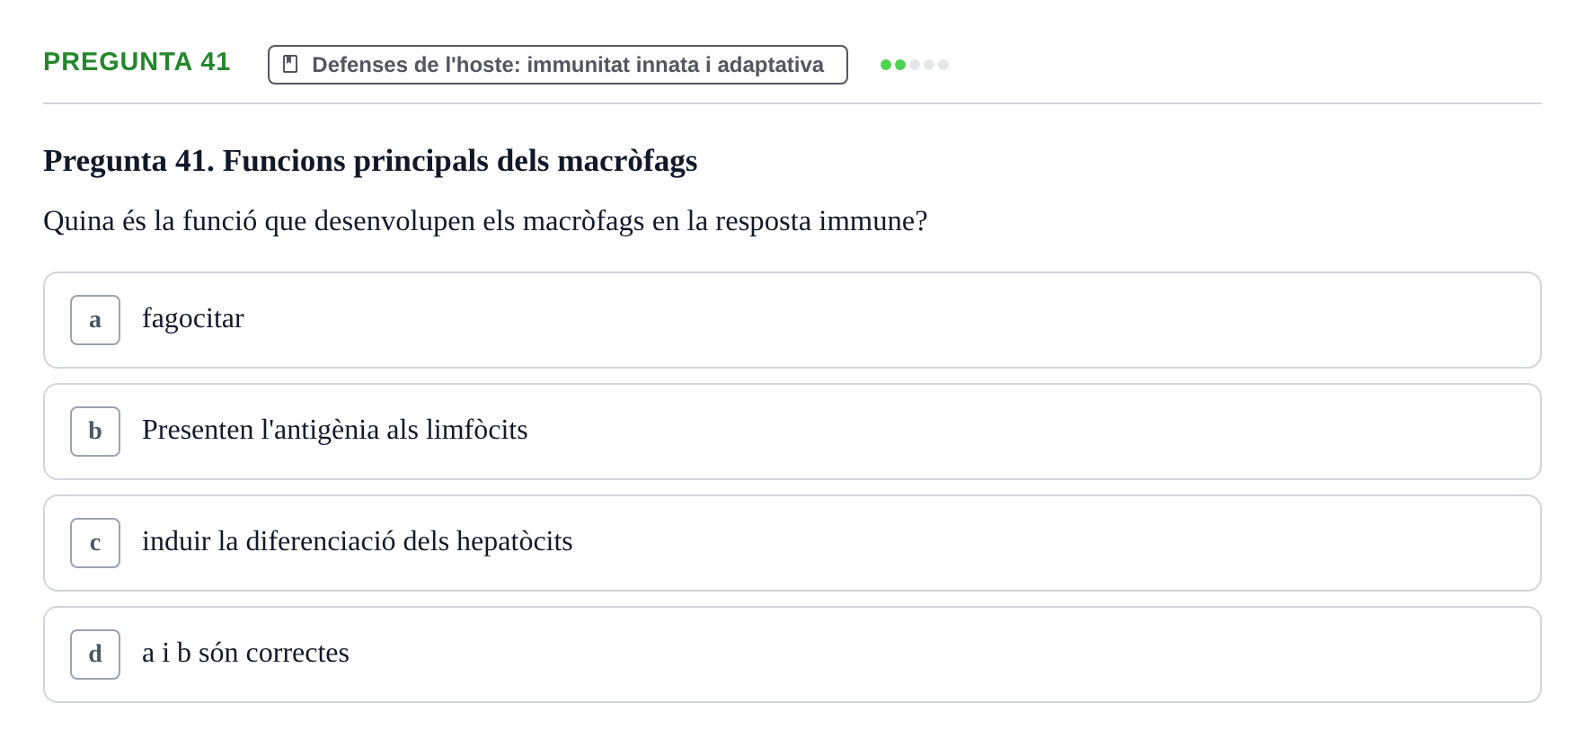Click the fourth gray difficulty dot

coord(929,65)
